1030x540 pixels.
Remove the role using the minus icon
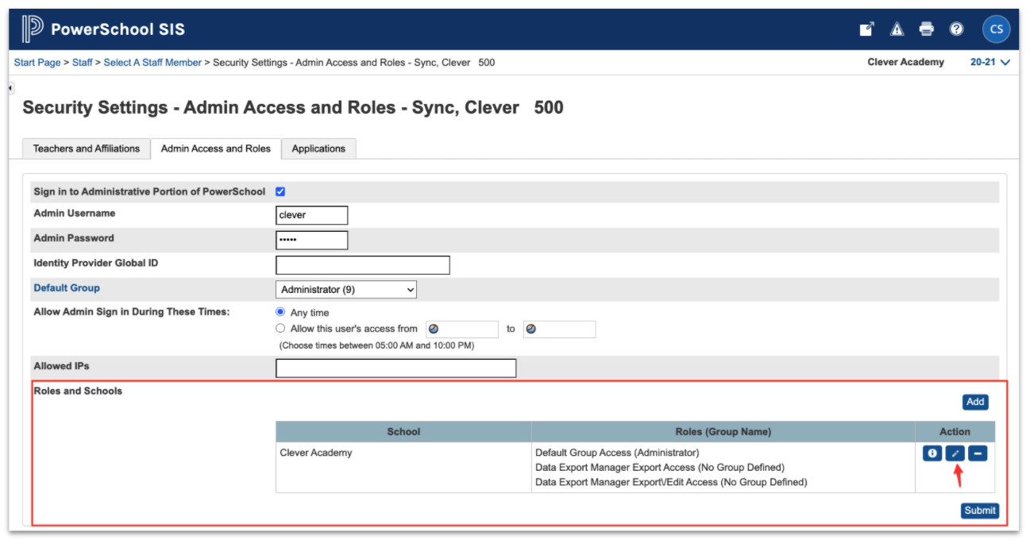pos(978,453)
